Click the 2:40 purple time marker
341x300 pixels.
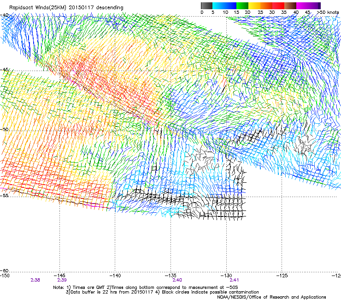click(177, 280)
